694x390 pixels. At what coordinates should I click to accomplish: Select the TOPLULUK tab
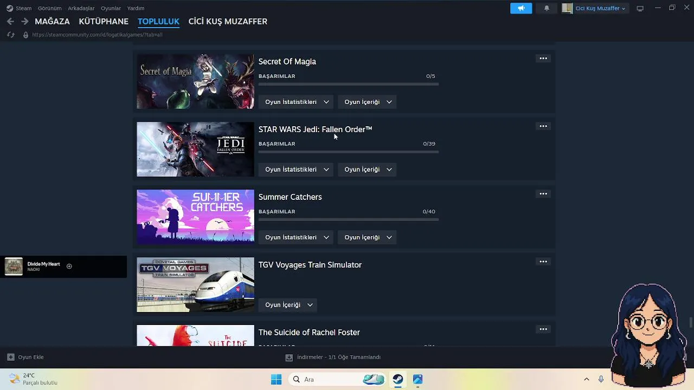[x=158, y=22]
